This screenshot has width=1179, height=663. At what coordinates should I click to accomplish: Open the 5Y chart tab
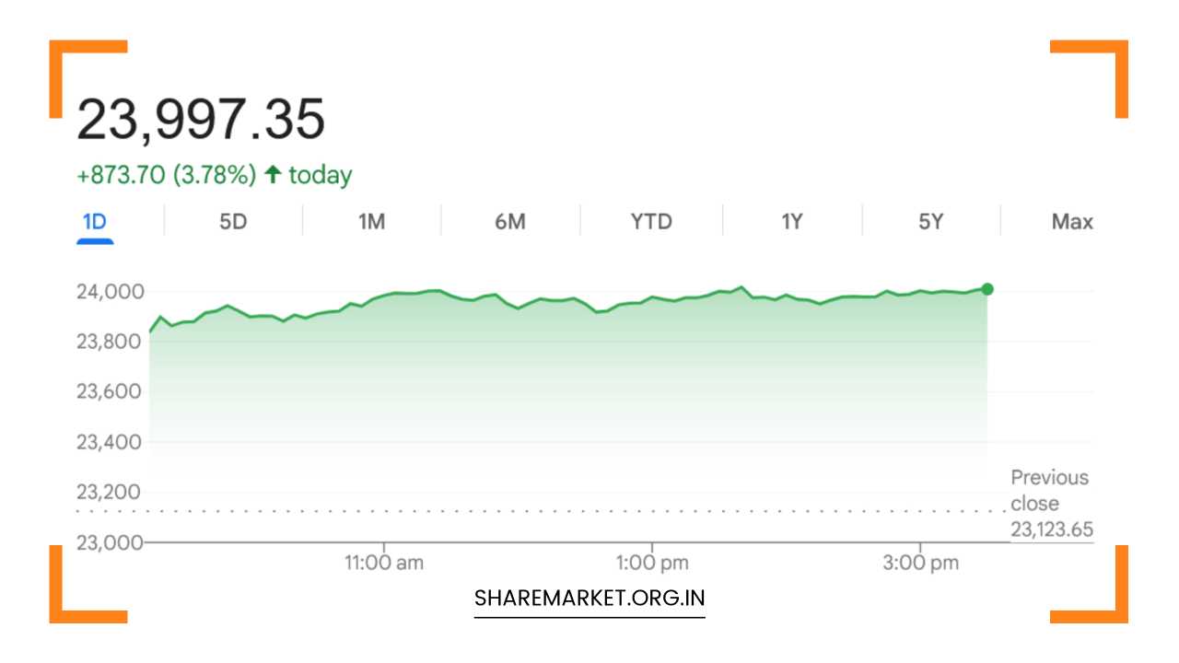(931, 222)
